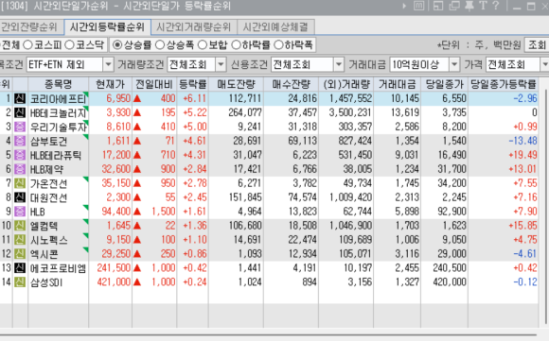Select the 상승폭 radio button
Image resolution: width=549 pixels, height=341 pixels.
coord(160,44)
